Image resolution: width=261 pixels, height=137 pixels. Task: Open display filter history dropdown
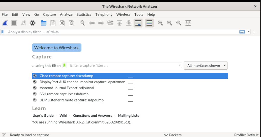tap(249, 32)
